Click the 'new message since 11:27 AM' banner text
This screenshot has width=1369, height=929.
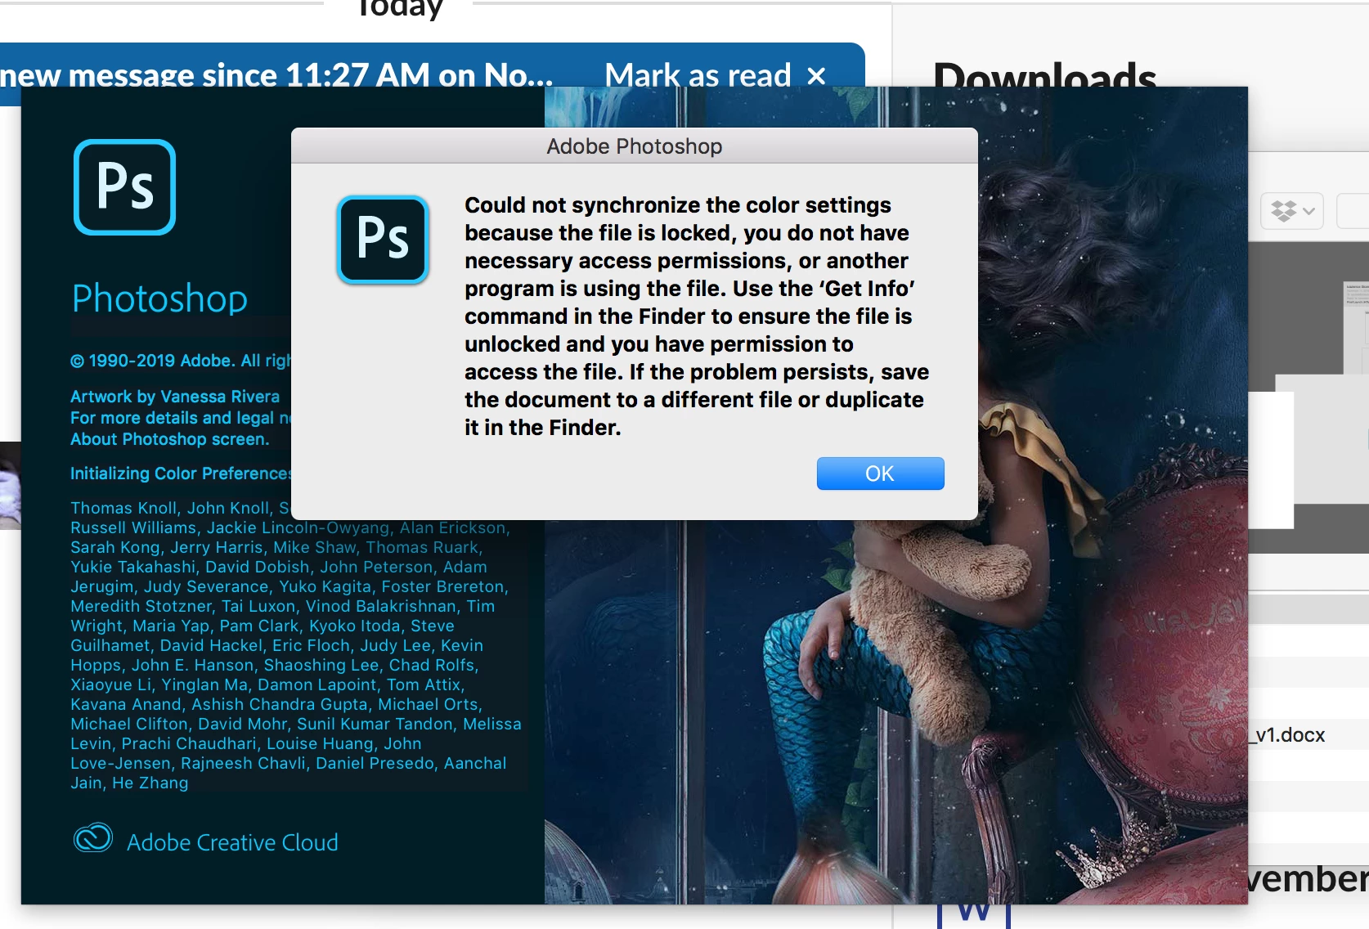[276, 75]
